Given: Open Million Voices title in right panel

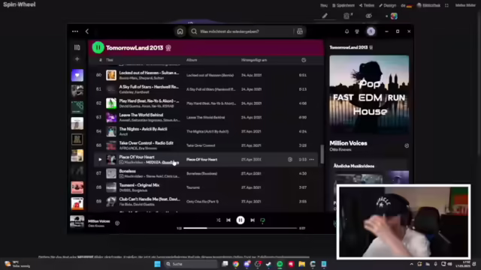Looking at the screenshot, I should 348,143.
